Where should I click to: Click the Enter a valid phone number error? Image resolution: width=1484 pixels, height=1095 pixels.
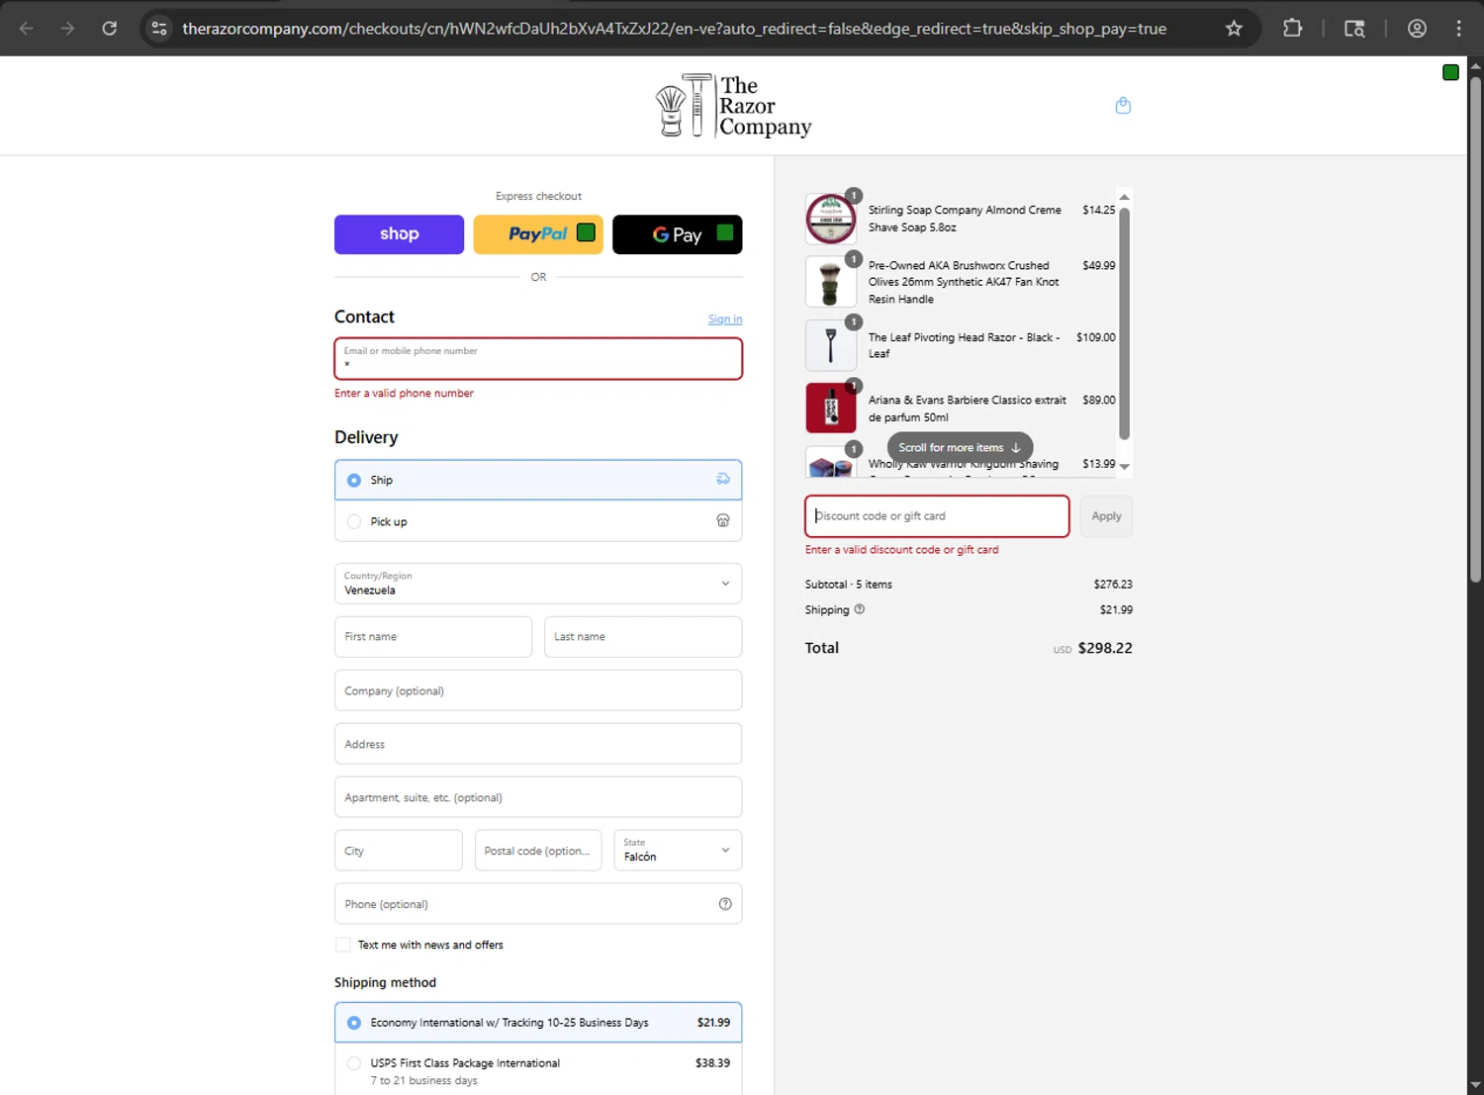tap(404, 394)
